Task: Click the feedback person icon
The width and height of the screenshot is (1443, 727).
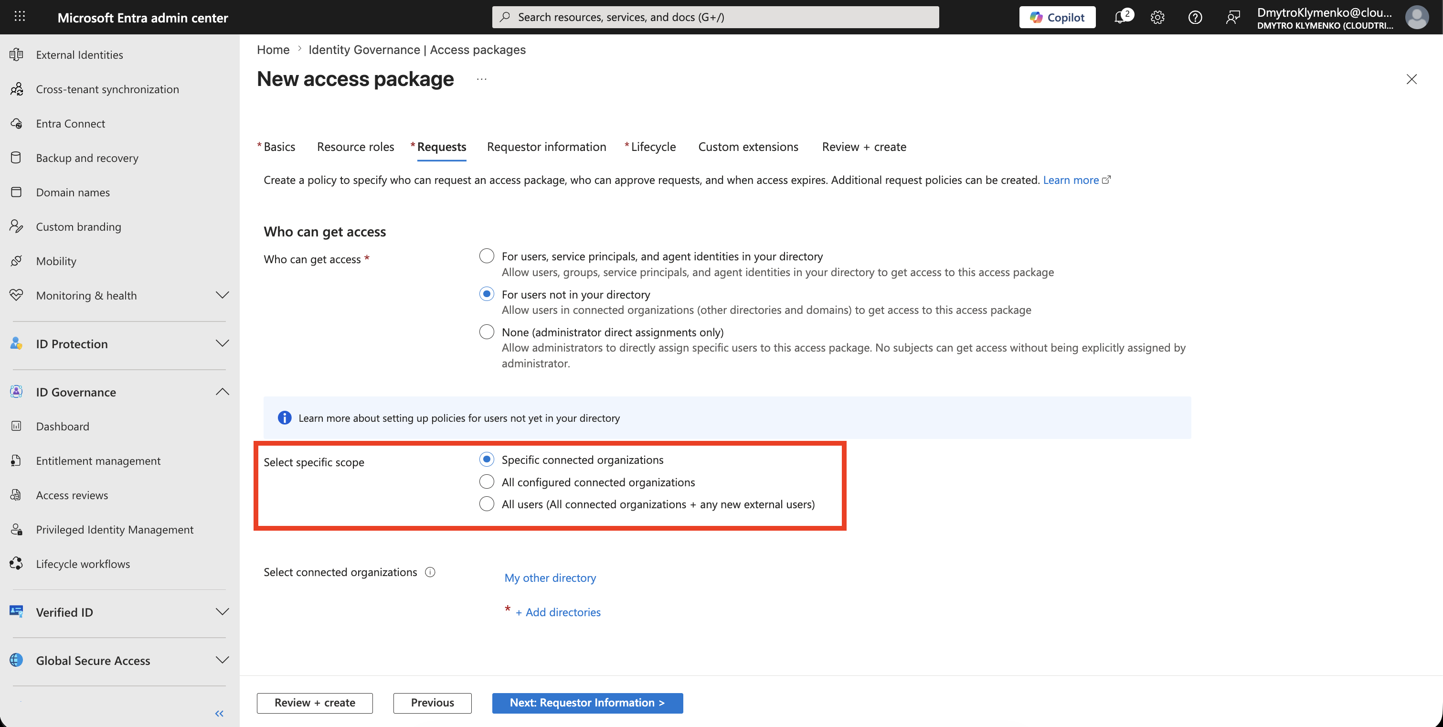Action: (1232, 17)
